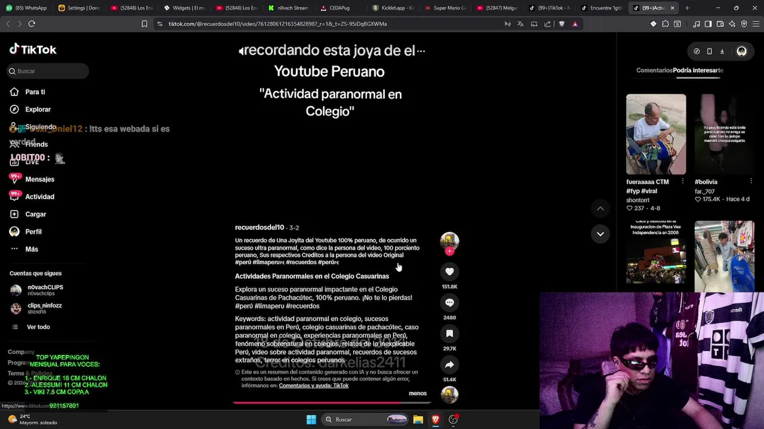Go to the next video with the down arrow
The height and width of the screenshot is (429, 764).
tap(600, 234)
